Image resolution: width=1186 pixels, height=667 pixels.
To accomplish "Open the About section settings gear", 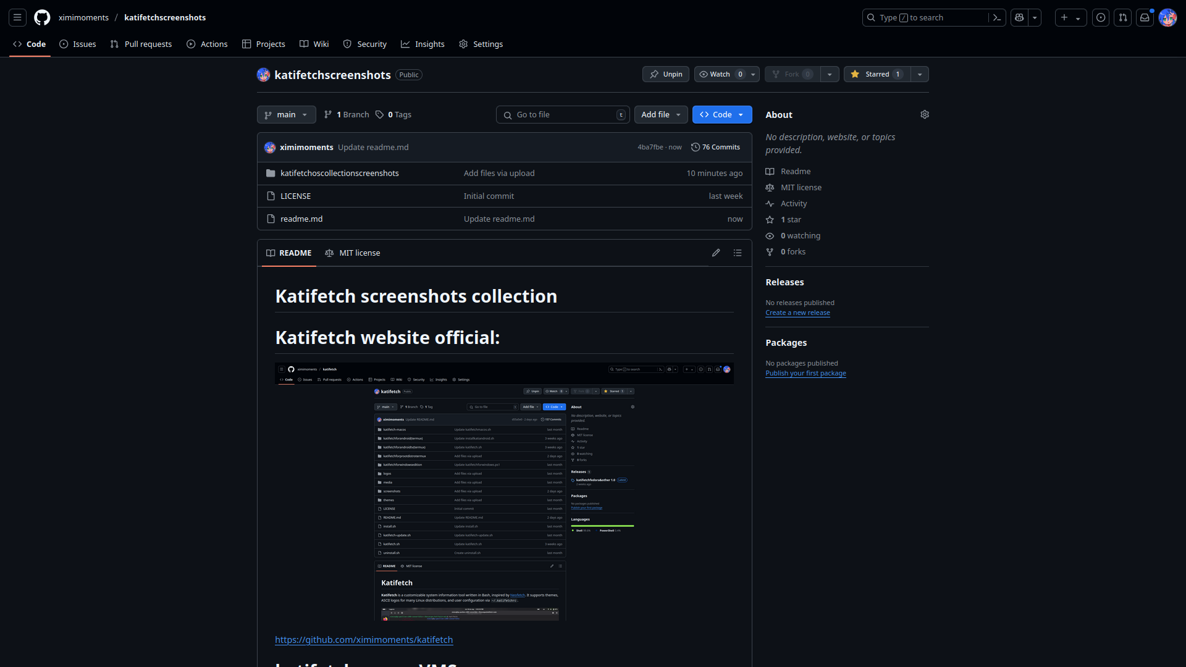I will (x=924, y=114).
